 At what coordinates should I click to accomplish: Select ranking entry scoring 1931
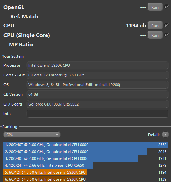coord(86,158)
